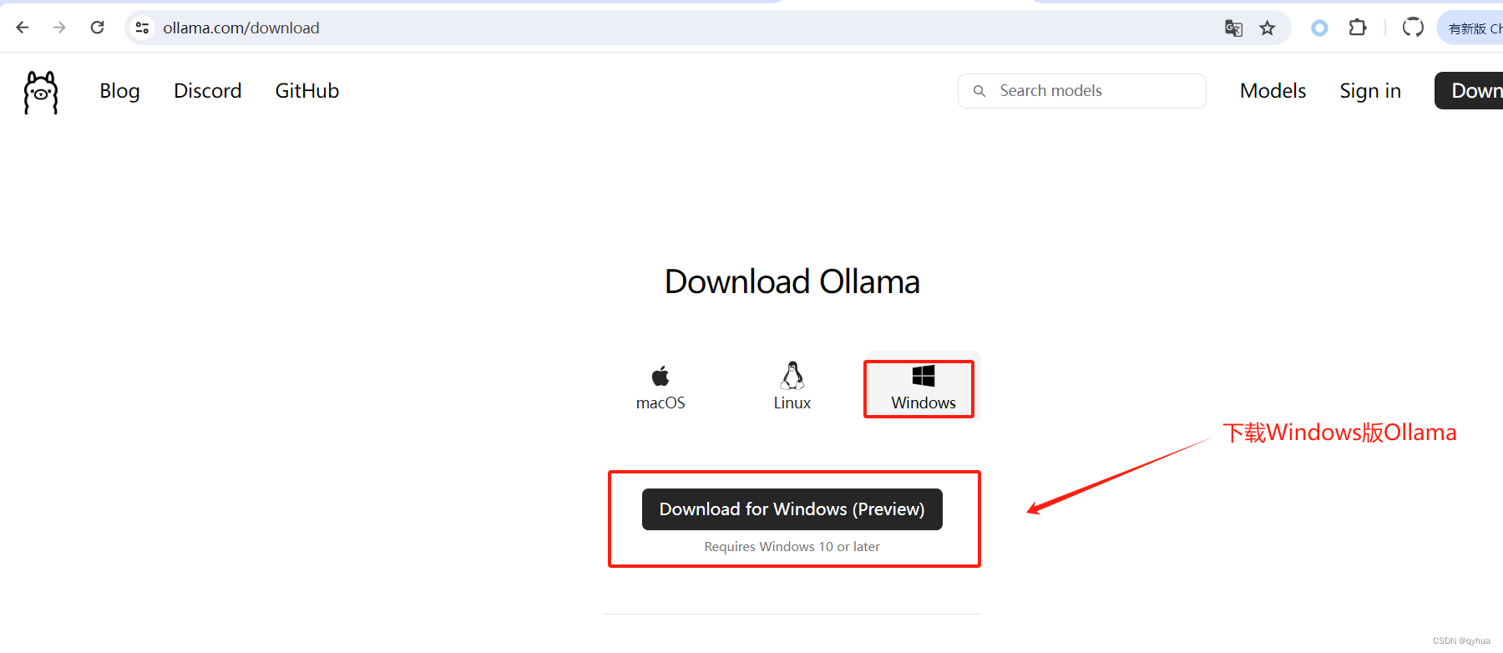Open site information icon in address bar
1503x653 pixels.
142,28
